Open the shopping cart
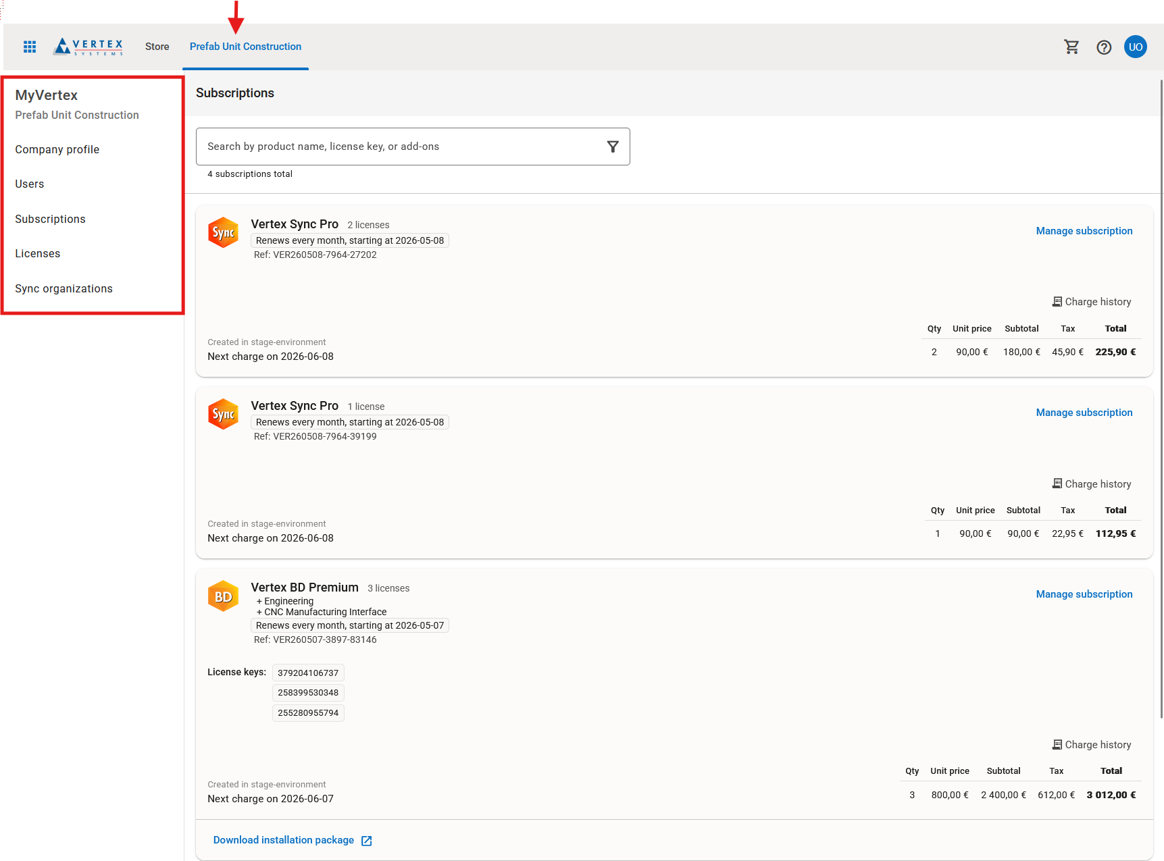The width and height of the screenshot is (1164, 861). (1071, 47)
